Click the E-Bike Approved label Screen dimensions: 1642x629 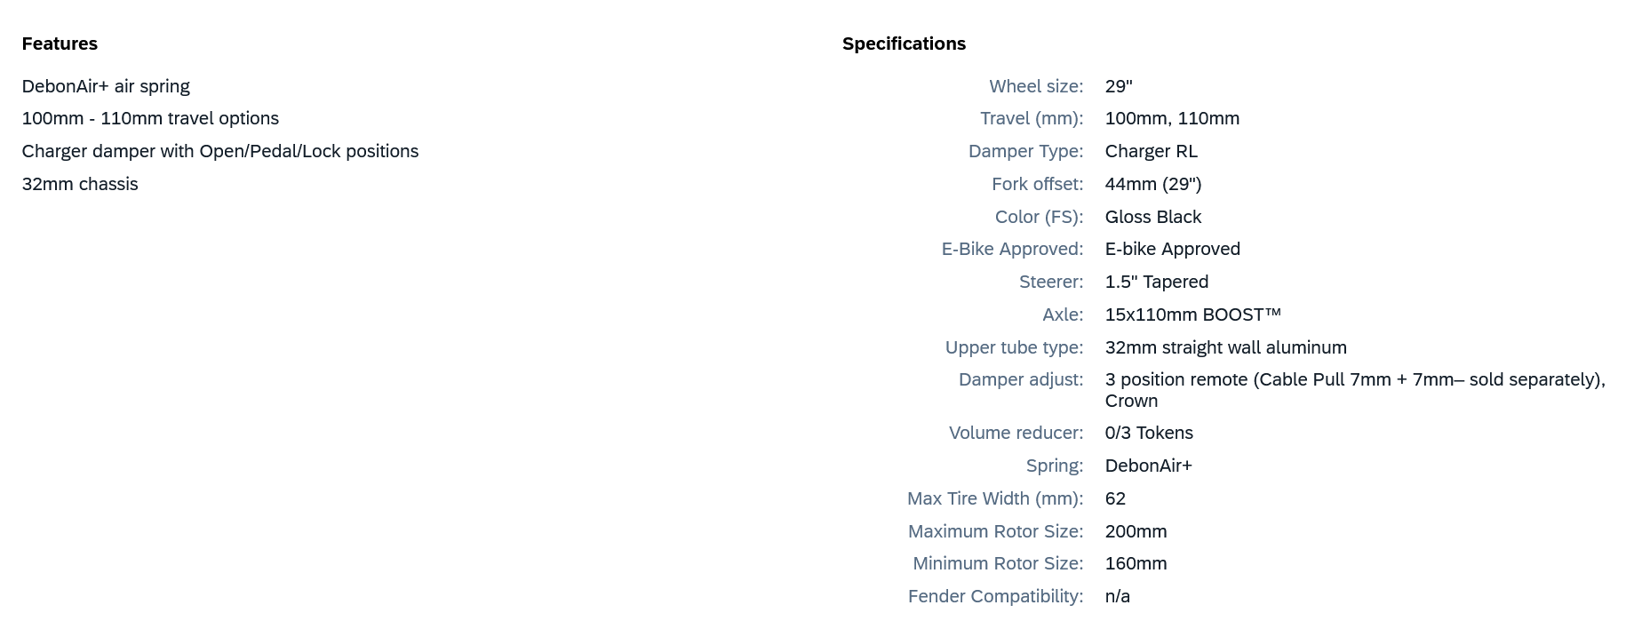[1012, 249]
